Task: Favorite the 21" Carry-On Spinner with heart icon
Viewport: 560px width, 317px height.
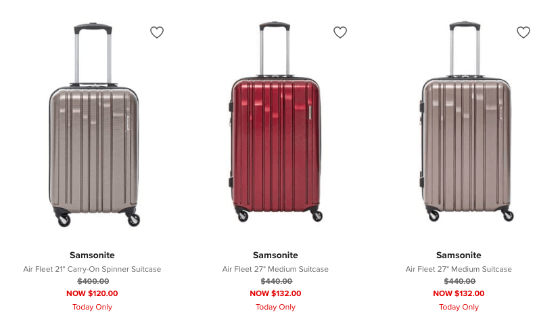Action: (x=157, y=32)
